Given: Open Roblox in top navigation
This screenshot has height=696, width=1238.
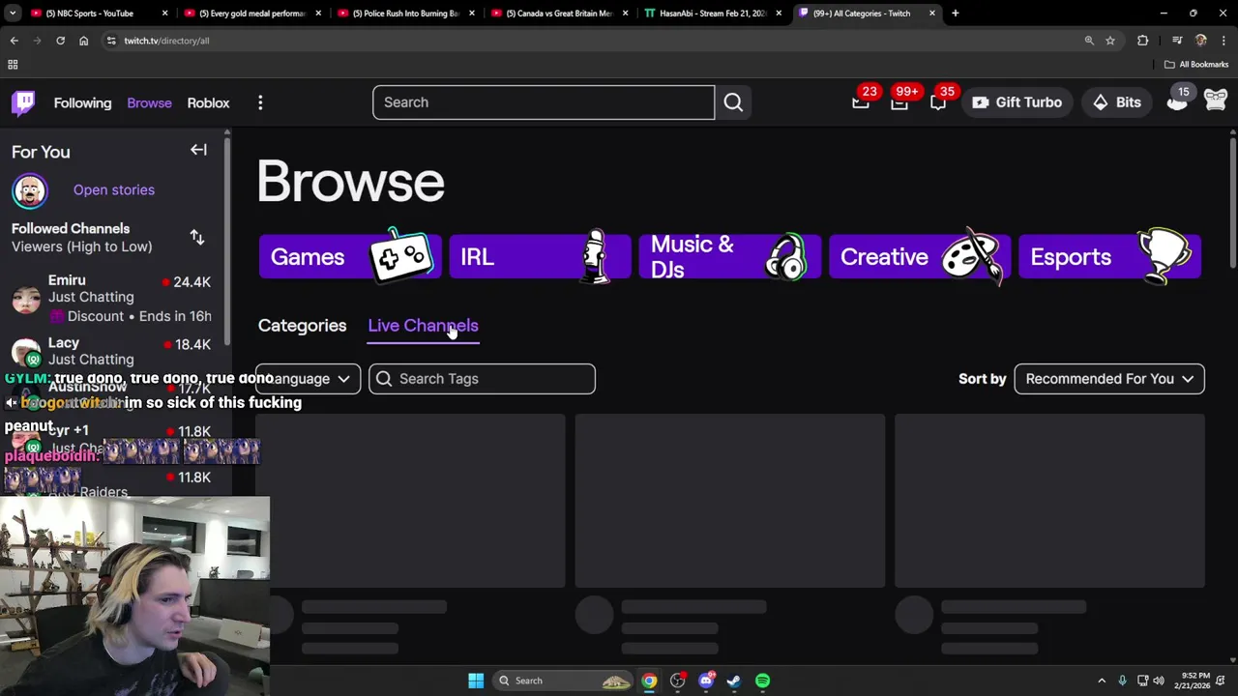Looking at the screenshot, I should point(208,102).
